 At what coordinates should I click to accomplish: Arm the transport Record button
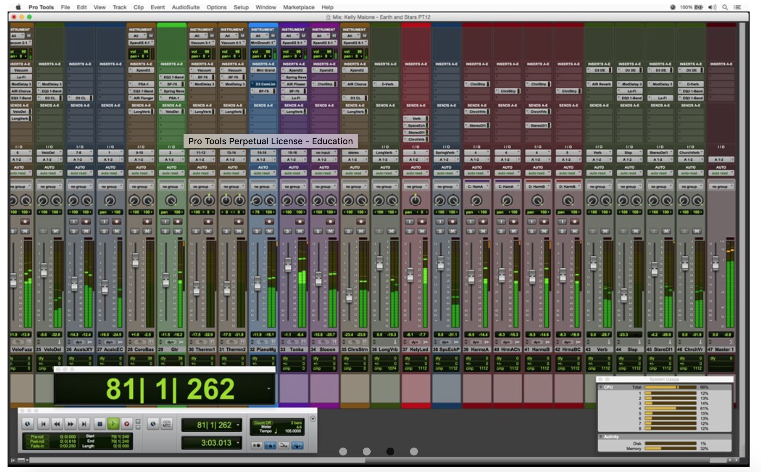coord(126,424)
